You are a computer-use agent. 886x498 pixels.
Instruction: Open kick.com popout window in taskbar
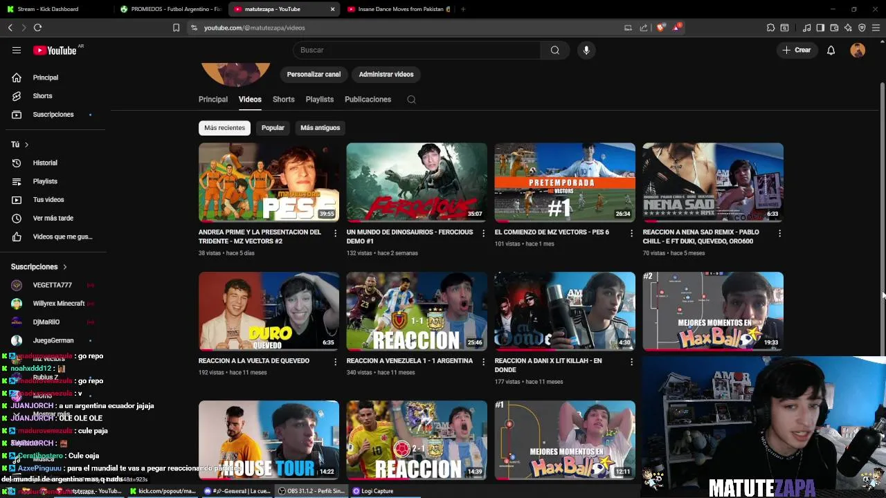pos(163,491)
